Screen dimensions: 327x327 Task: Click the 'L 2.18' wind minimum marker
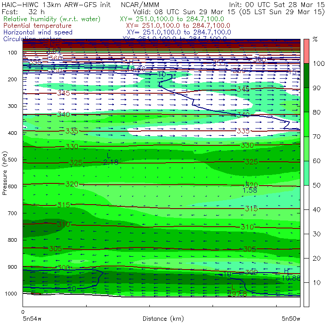[x=110, y=159]
